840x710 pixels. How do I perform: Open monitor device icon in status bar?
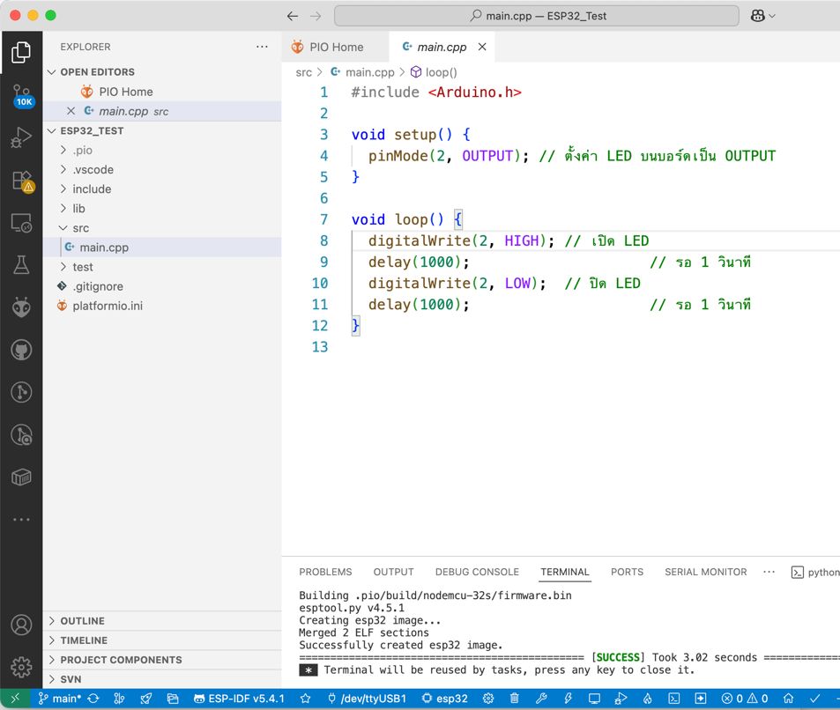click(594, 699)
